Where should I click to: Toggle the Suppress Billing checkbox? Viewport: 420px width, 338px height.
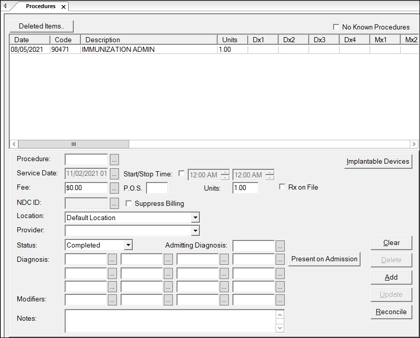(x=129, y=203)
